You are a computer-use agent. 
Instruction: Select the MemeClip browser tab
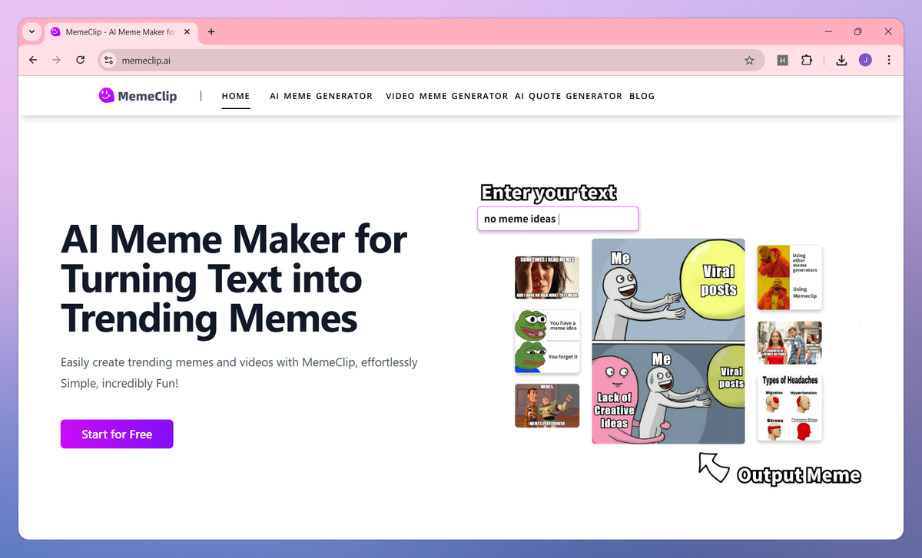click(x=121, y=31)
